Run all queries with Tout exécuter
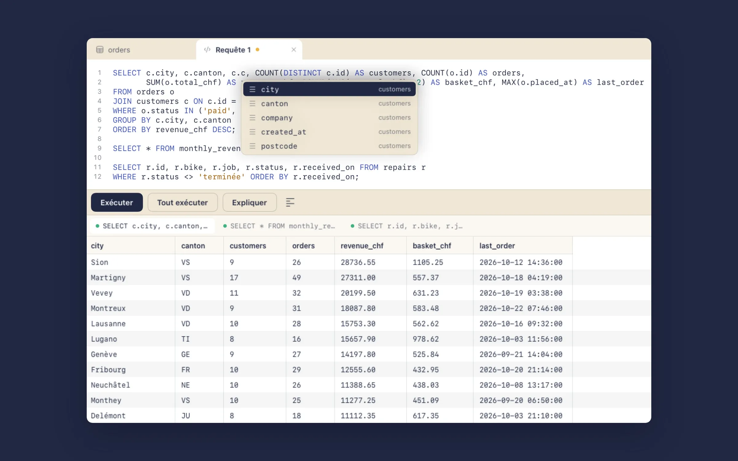Image resolution: width=738 pixels, height=461 pixels. 183,202
